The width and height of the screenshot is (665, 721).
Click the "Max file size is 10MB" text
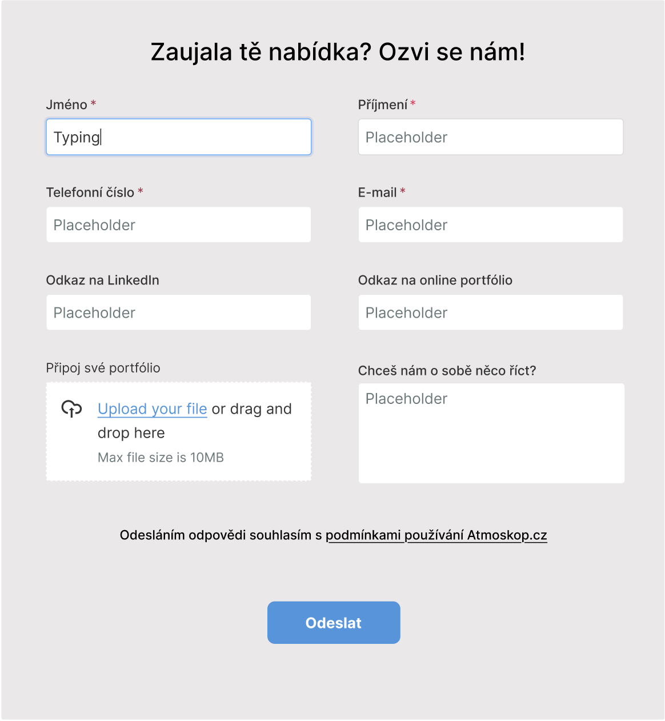[161, 458]
